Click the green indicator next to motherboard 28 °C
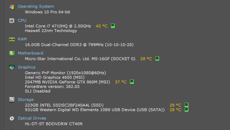 click(157, 59)
